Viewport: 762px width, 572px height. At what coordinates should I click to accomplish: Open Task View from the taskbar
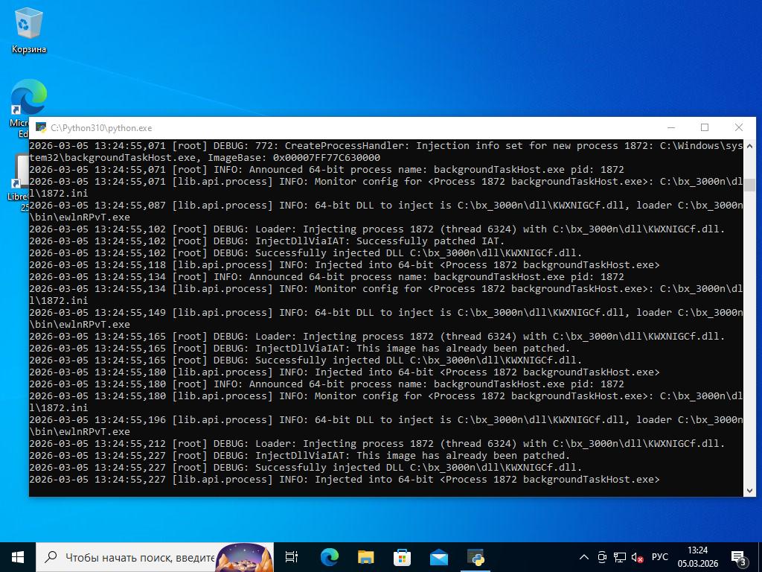pyautogui.click(x=292, y=556)
